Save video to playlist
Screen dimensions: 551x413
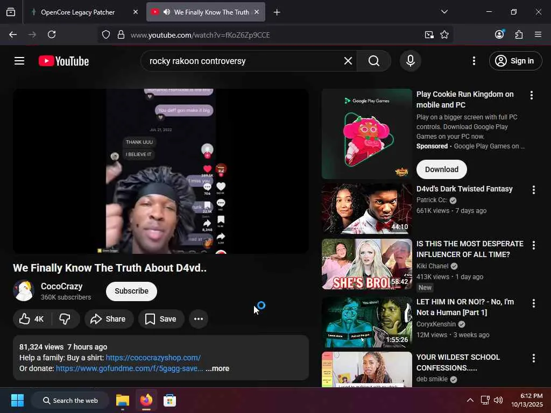point(161,319)
